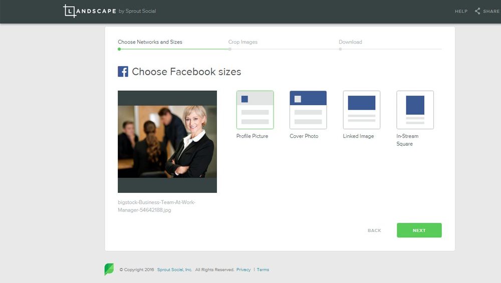Open the Sprout Social, Inc. link

[174, 269]
